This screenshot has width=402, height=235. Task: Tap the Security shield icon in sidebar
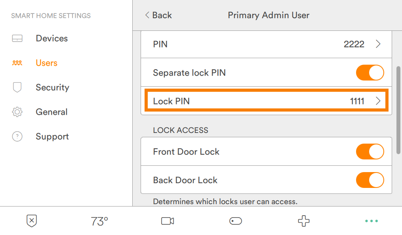coord(17,87)
